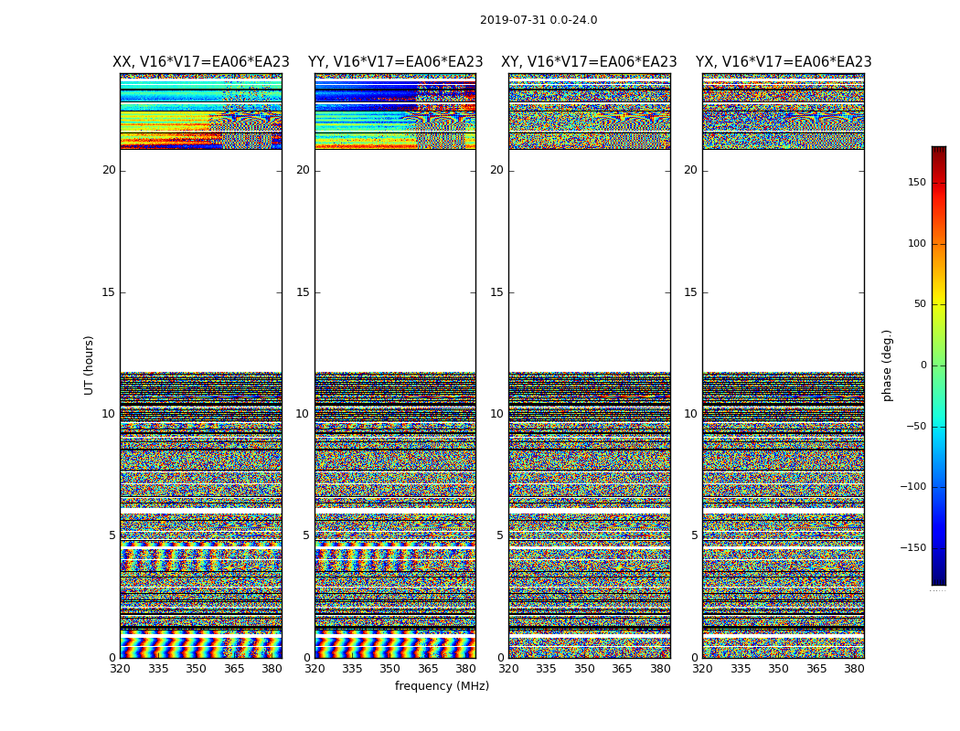Screen dimensions: 960x731
Task: Click the UT (hours) axis label
Action: click(x=89, y=365)
